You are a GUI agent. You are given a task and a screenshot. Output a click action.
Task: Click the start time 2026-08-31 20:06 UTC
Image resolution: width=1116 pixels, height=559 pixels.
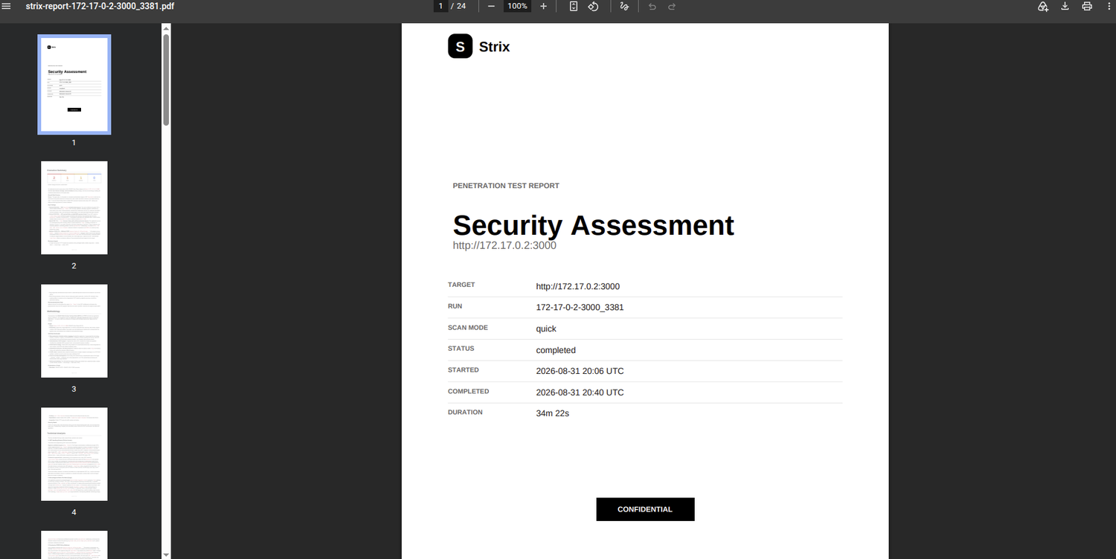coord(580,371)
